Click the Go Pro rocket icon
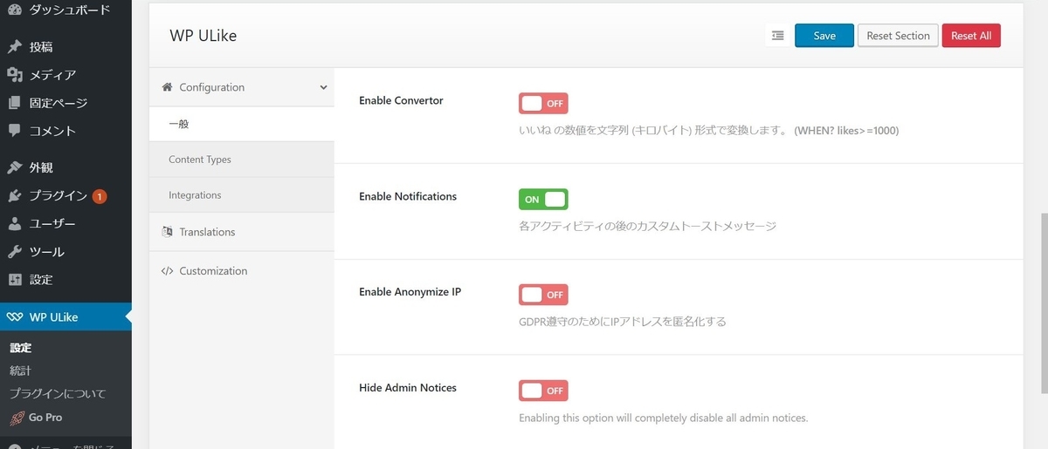 pos(17,418)
